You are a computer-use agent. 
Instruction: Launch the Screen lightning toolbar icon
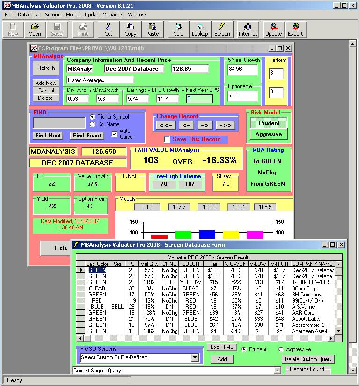[x=222, y=29]
